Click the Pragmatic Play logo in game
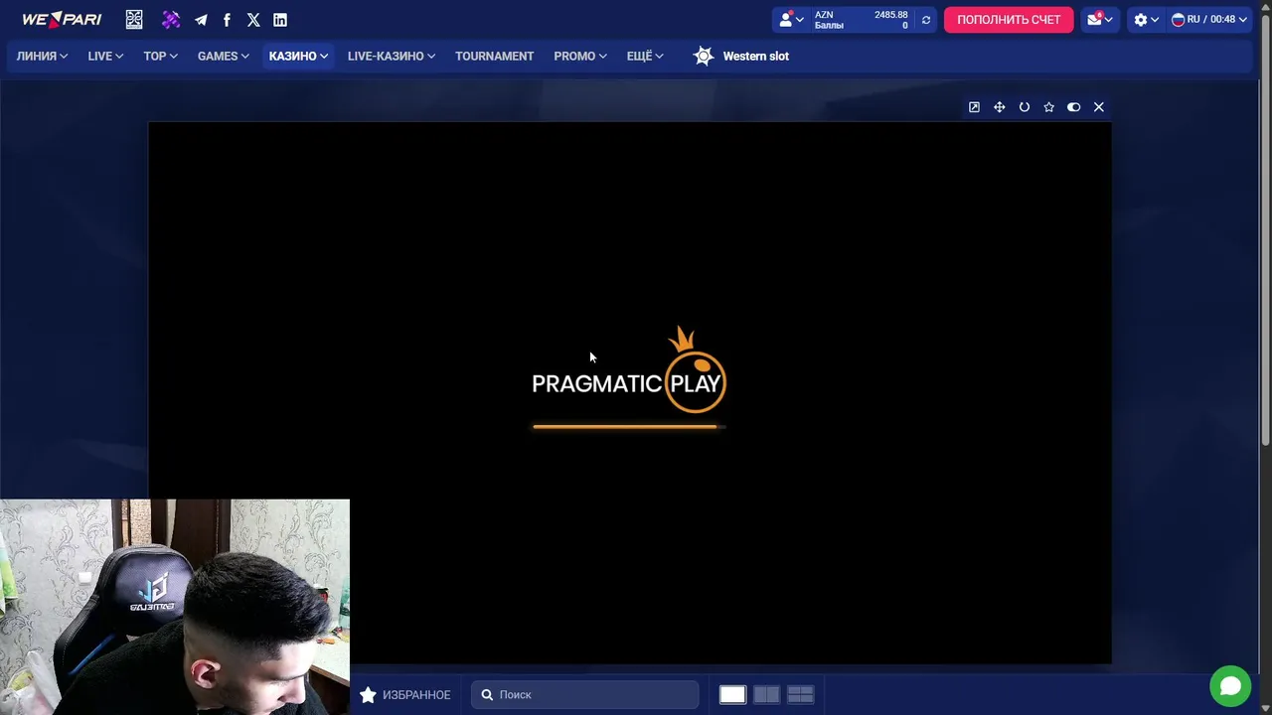 click(629, 370)
